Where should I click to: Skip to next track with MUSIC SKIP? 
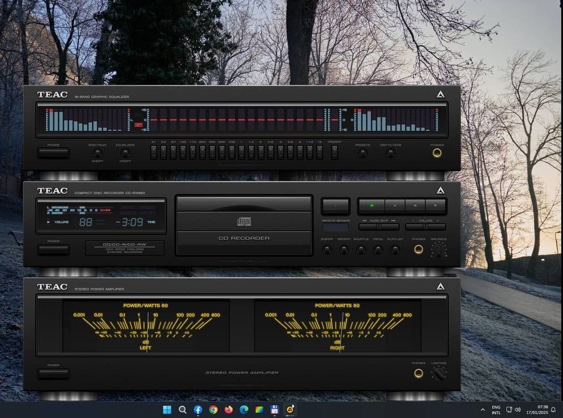click(389, 227)
